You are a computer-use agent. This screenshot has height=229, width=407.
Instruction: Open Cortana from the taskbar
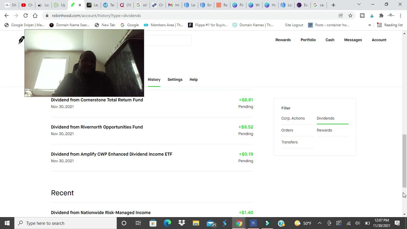point(124,223)
